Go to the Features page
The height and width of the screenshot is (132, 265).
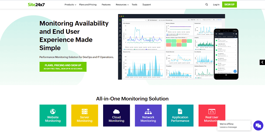pos(106,4)
